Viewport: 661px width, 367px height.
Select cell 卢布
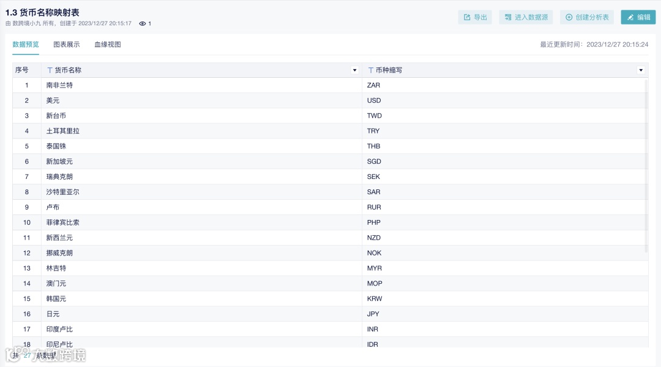coord(201,207)
